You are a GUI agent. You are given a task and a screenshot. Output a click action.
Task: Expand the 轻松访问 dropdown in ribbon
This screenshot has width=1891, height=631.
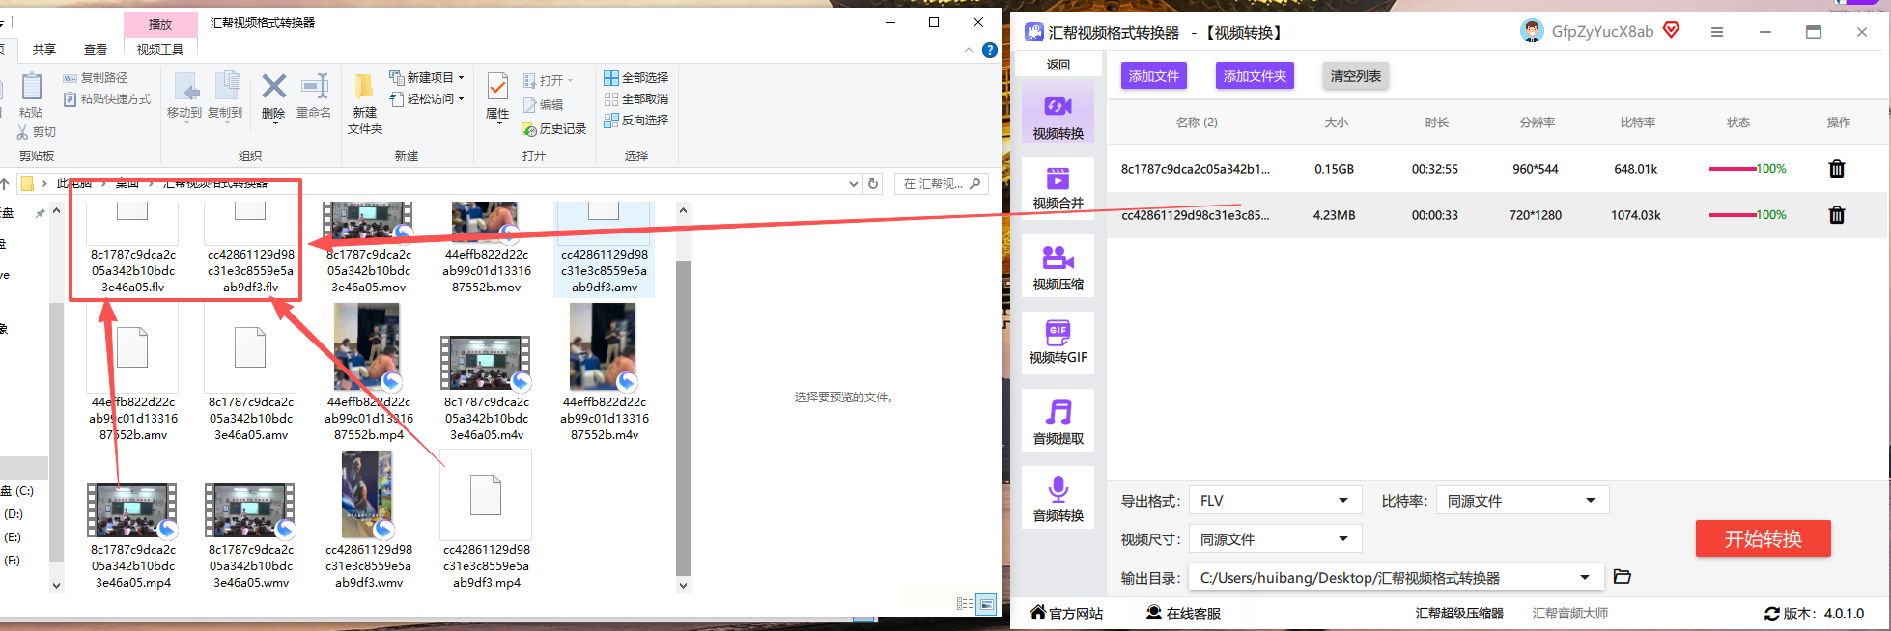click(461, 98)
